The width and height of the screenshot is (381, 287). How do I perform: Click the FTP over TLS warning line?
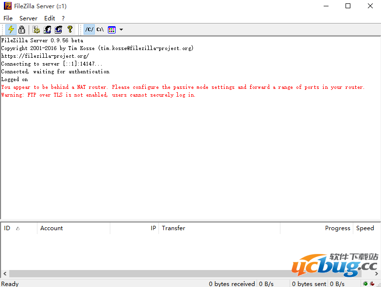coord(98,95)
